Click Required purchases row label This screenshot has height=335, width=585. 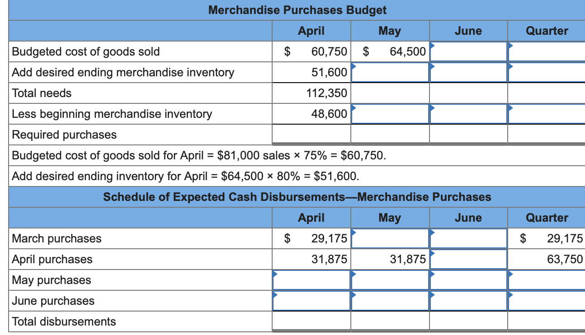click(x=64, y=135)
